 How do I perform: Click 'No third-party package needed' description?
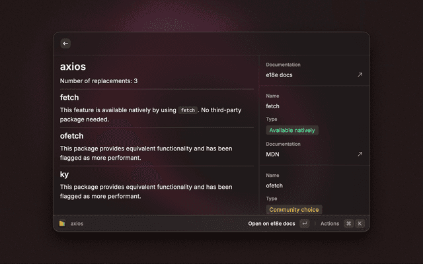[x=151, y=114]
